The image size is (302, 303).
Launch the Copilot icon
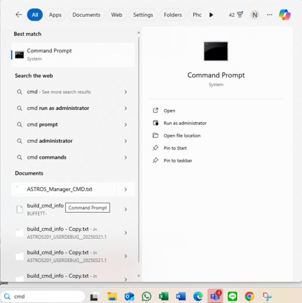284,15
